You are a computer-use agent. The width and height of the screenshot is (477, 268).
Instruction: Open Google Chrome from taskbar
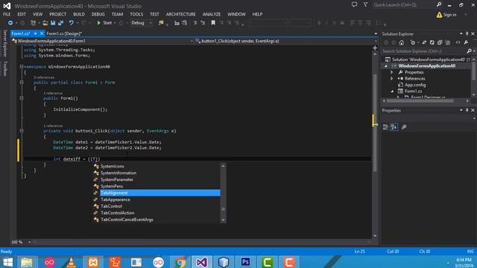pos(180,262)
